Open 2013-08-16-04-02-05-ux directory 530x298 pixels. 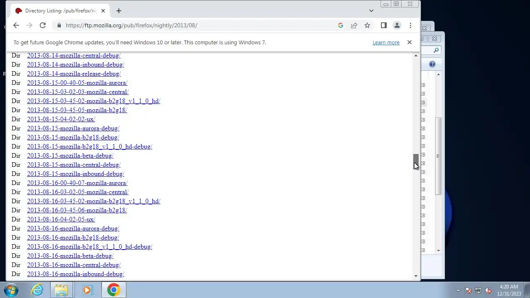pos(61,219)
